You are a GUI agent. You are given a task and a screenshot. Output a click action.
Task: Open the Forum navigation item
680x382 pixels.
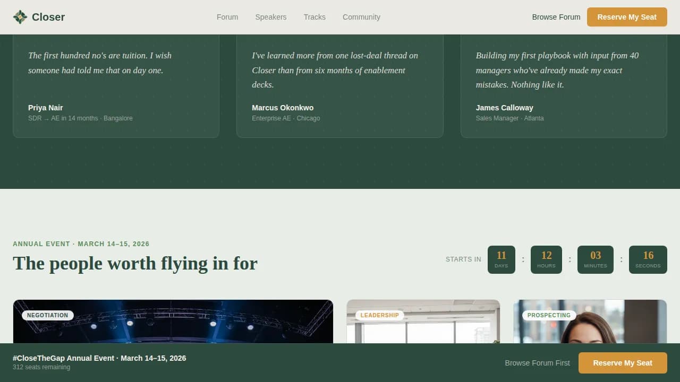click(227, 17)
